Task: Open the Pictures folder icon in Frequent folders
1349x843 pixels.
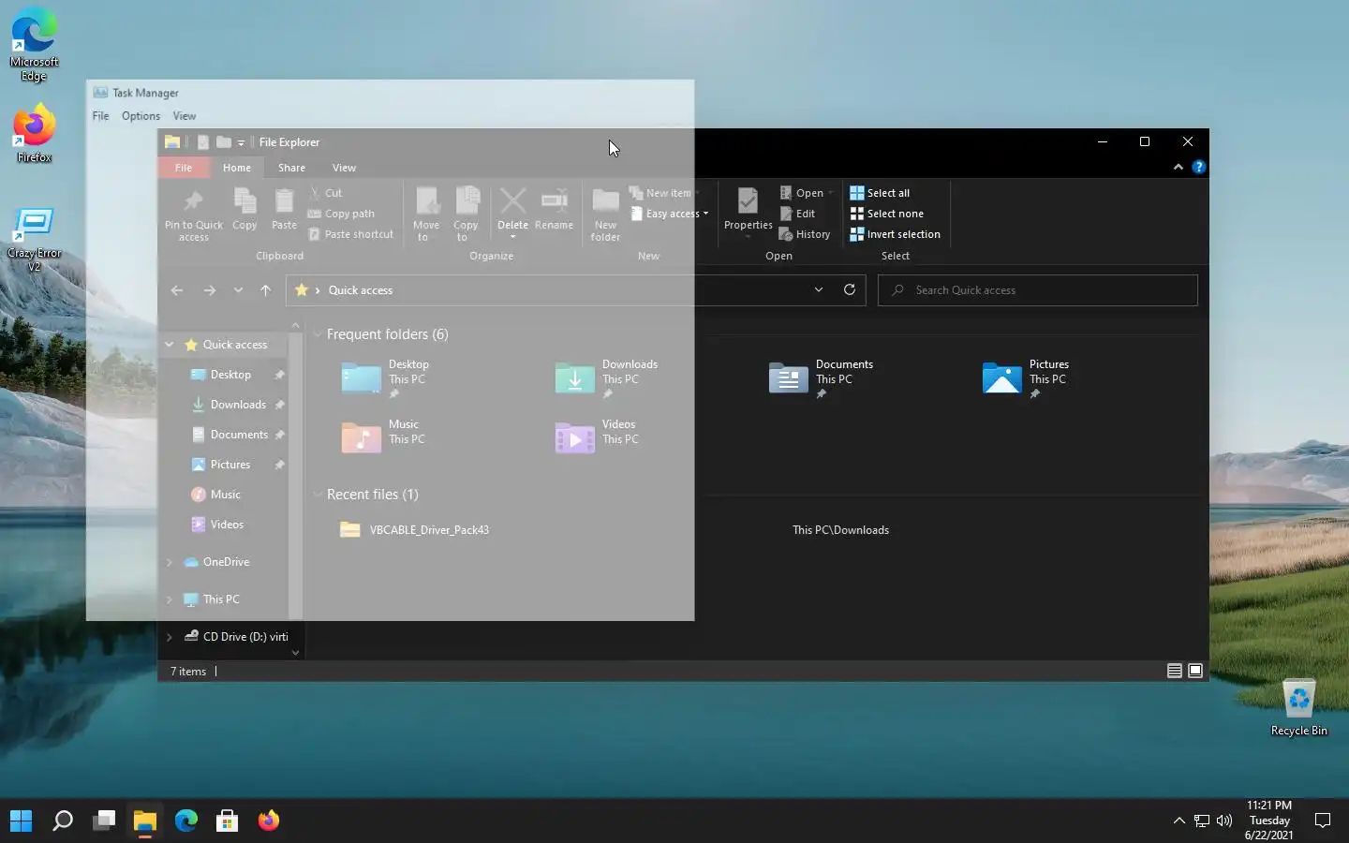Action: click(x=1001, y=378)
